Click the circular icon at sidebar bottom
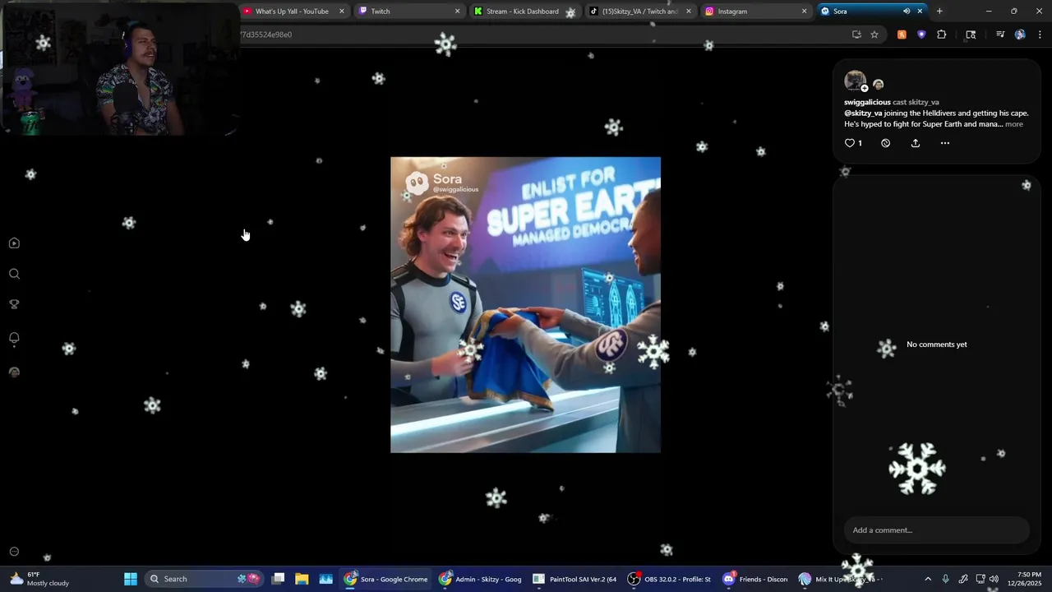Screen dimensions: 1052x592 [x=14, y=552]
